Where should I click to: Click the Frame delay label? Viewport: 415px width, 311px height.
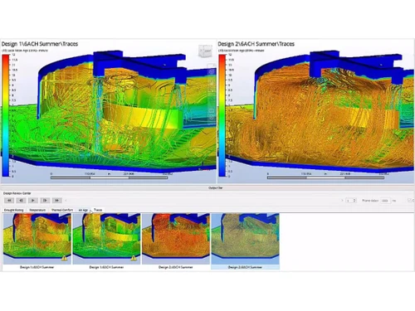point(370,201)
